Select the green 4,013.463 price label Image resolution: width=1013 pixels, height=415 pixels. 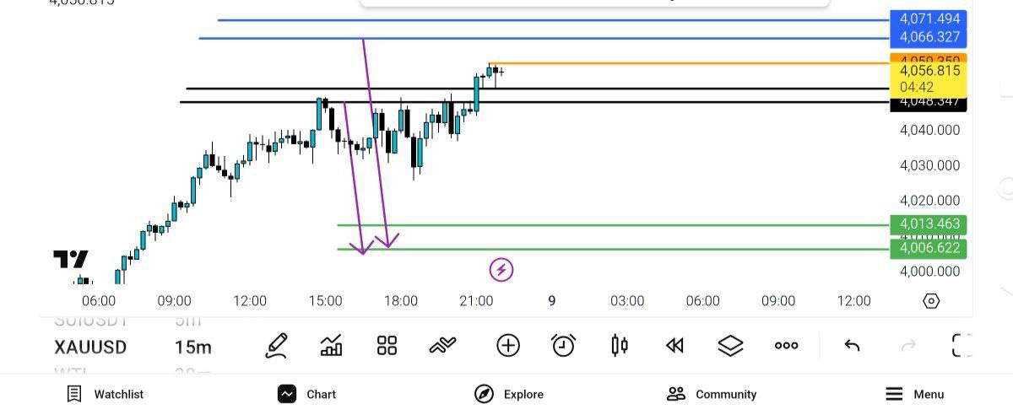coord(929,224)
